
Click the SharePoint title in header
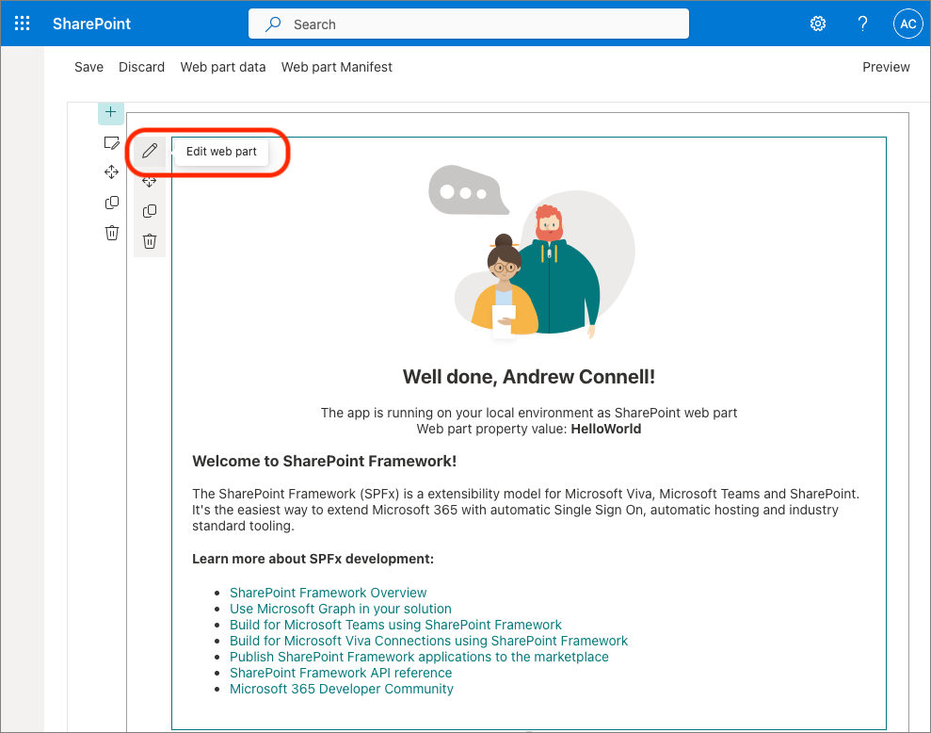(91, 24)
